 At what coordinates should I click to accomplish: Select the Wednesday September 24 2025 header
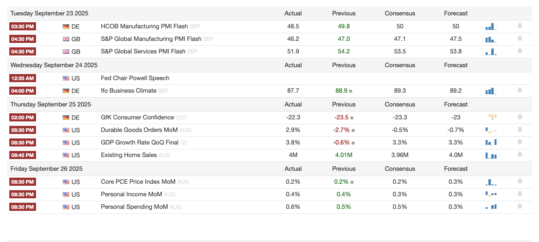[54, 65]
